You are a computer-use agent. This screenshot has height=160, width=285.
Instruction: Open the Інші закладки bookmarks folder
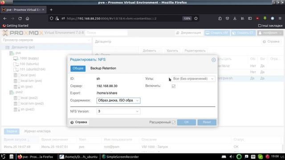click(x=270, y=26)
